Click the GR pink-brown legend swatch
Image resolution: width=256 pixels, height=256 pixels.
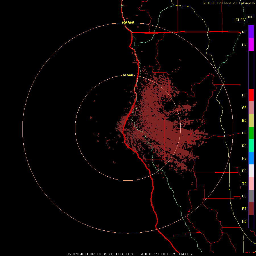pyautogui.click(x=251, y=108)
